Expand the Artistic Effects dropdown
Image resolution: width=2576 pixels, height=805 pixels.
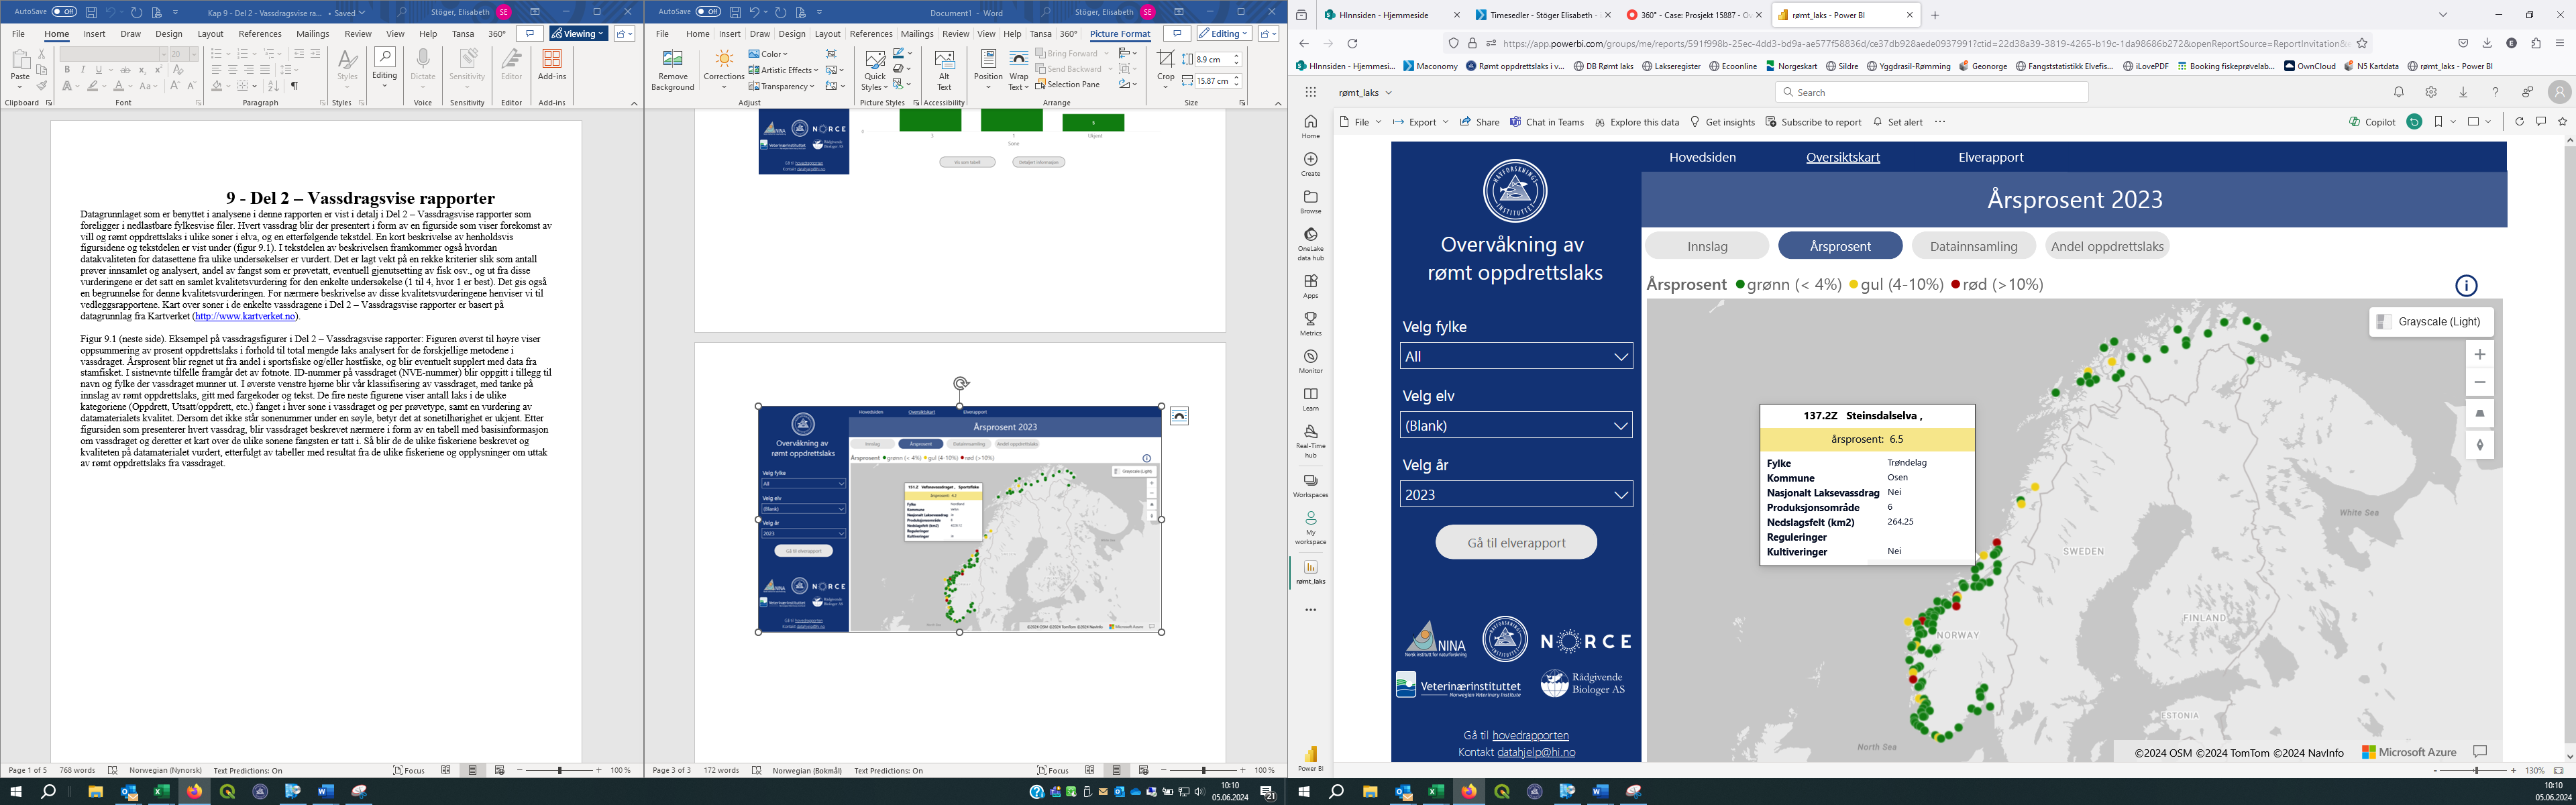coord(783,70)
